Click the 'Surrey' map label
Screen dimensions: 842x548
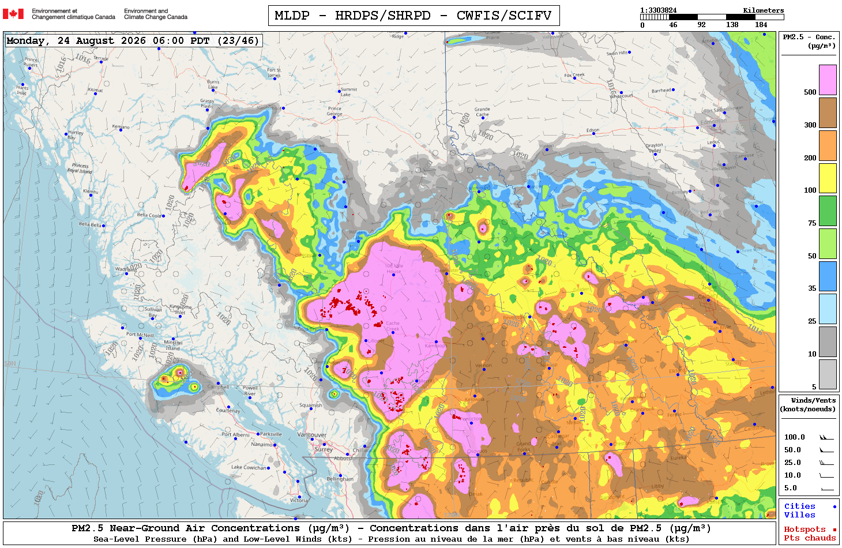click(324, 449)
